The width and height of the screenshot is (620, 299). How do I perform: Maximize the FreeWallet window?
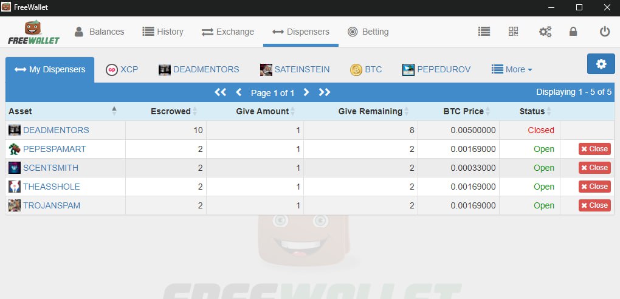tap(579, 7)
